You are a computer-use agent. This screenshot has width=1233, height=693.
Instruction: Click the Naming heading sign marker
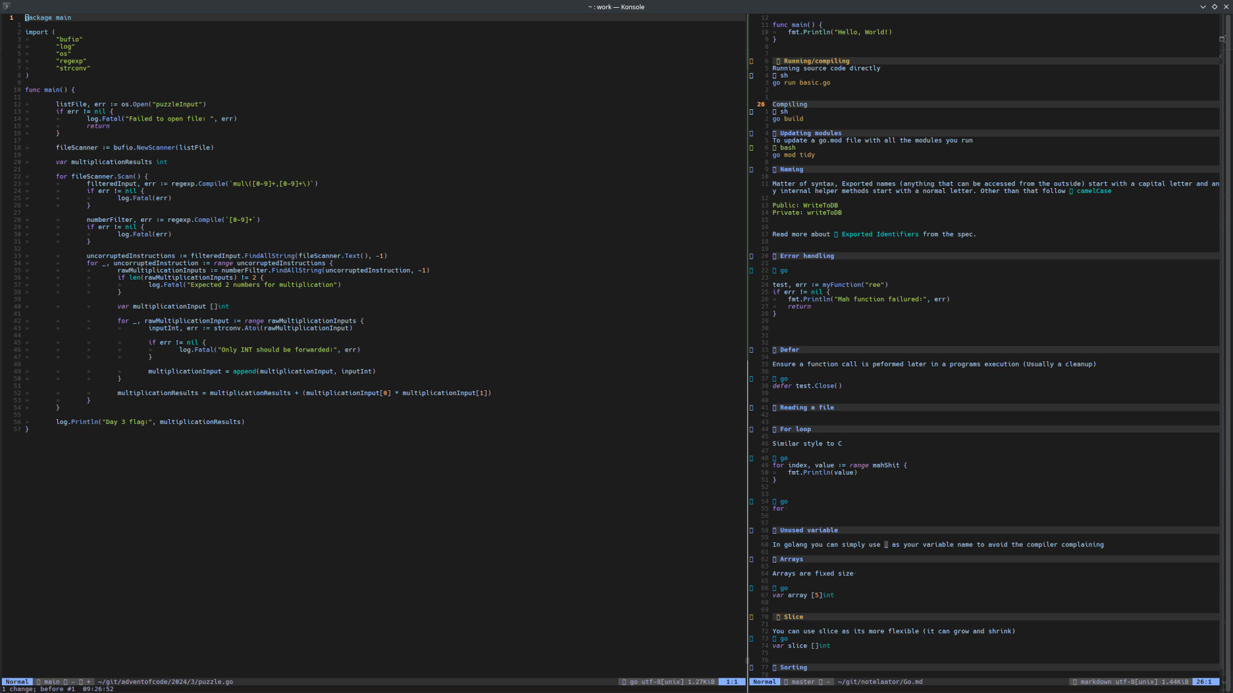[751, 169]
